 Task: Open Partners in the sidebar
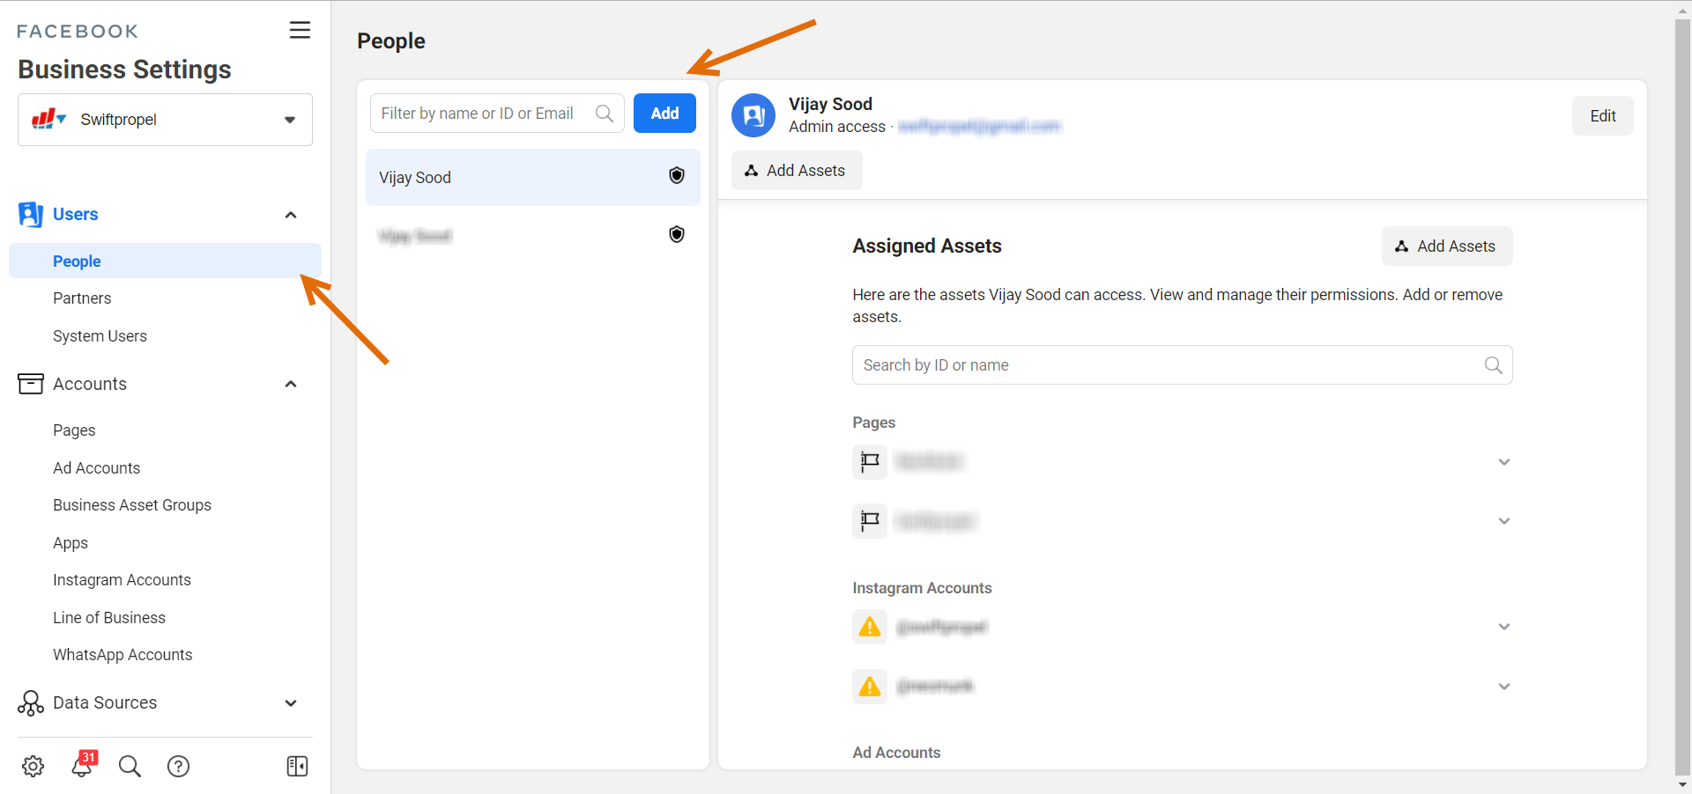click(82, 298)
